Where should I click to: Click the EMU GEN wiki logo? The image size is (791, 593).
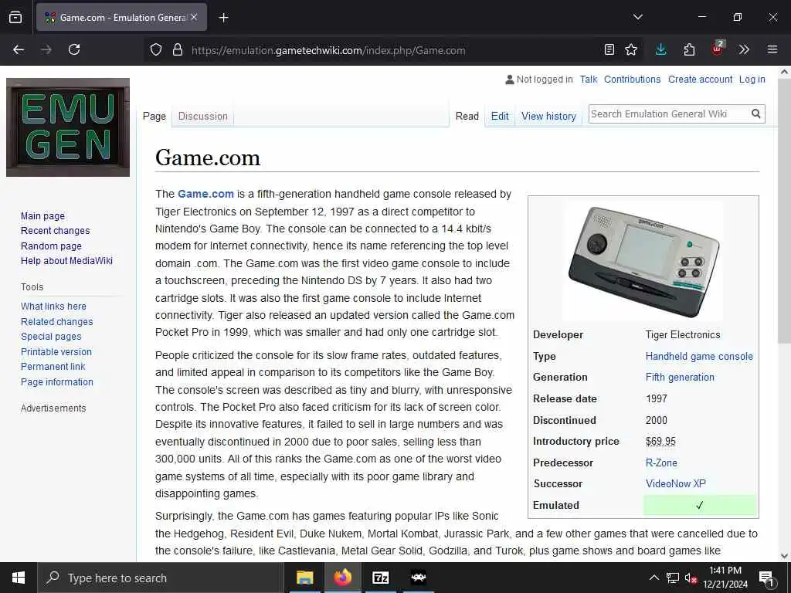point(68,127)
